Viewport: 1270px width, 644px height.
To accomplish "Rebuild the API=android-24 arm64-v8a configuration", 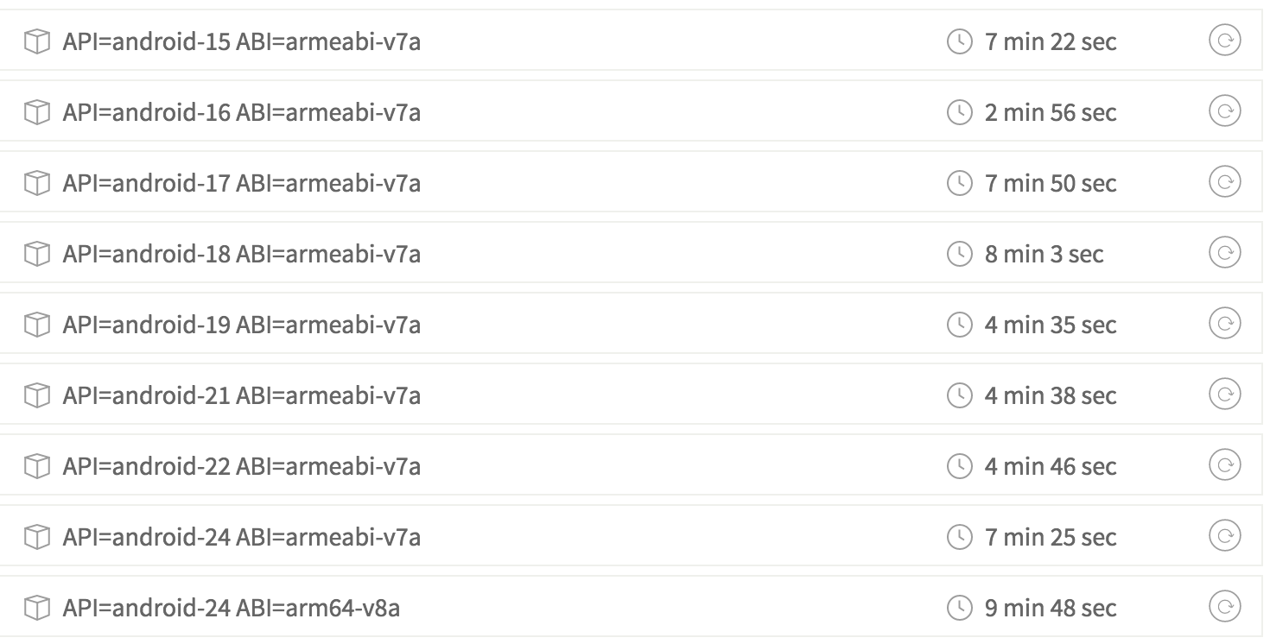I will [1226, 607].
